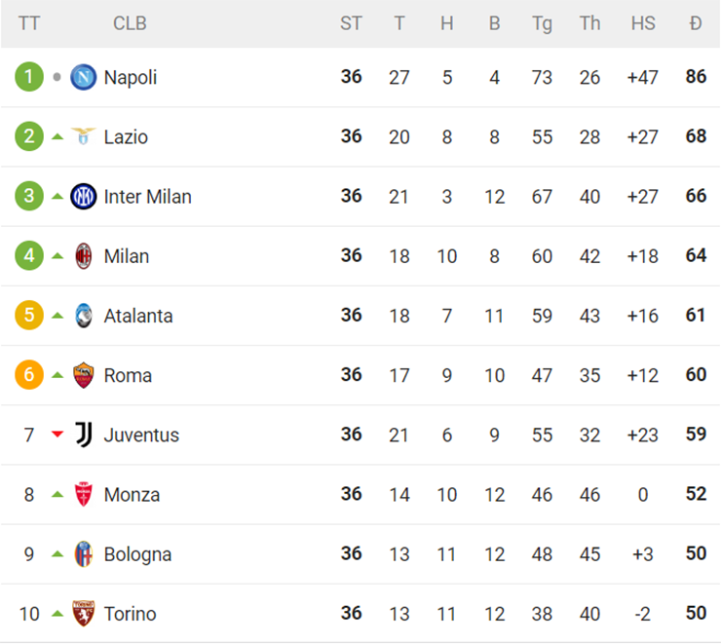
Task: Click the Monza red crest icon
Action: pyautogui.click(x=84, y=495)
